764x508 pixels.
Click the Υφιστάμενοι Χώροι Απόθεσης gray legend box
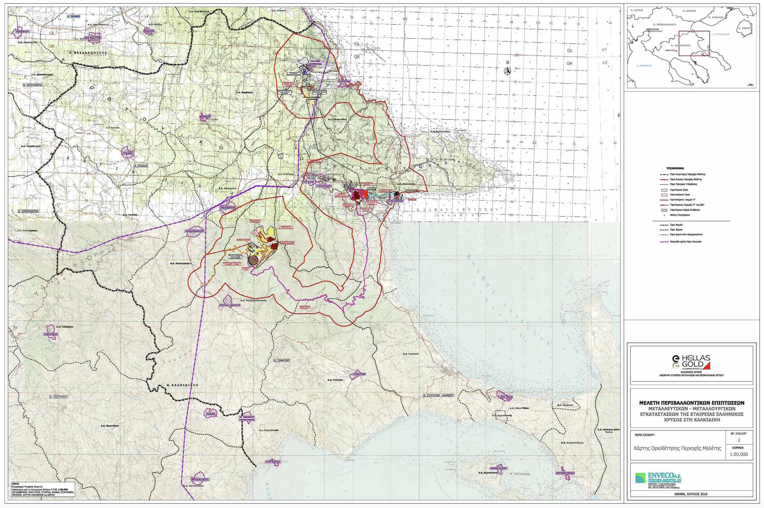pos(664,210)
